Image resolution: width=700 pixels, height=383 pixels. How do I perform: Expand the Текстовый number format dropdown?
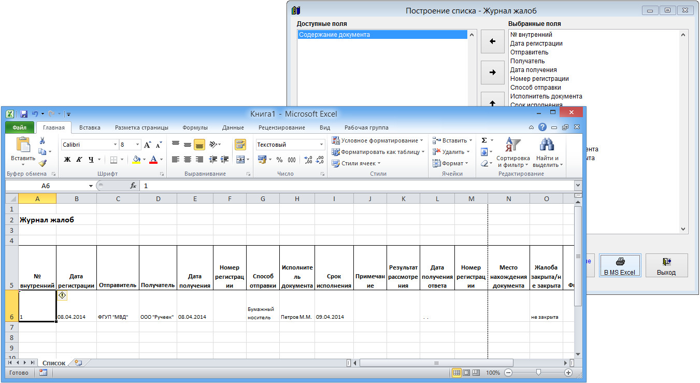(321, 145)
